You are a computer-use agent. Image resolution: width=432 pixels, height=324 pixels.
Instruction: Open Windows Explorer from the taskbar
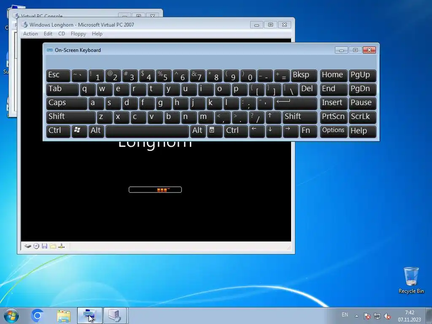(64, 316)
